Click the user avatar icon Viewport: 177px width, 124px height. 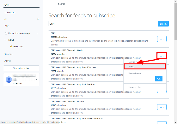pos(9,80)
